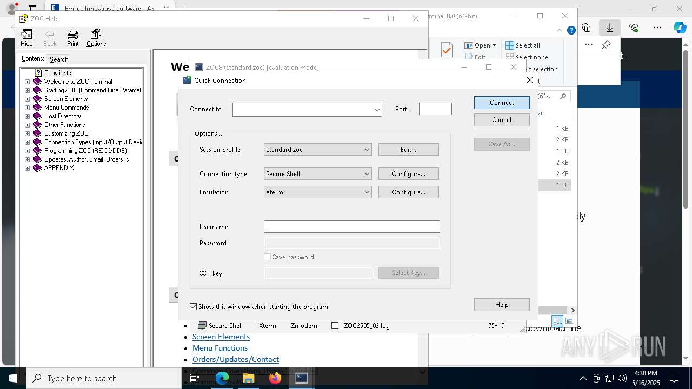Open the Emulation dropdown

367,192
